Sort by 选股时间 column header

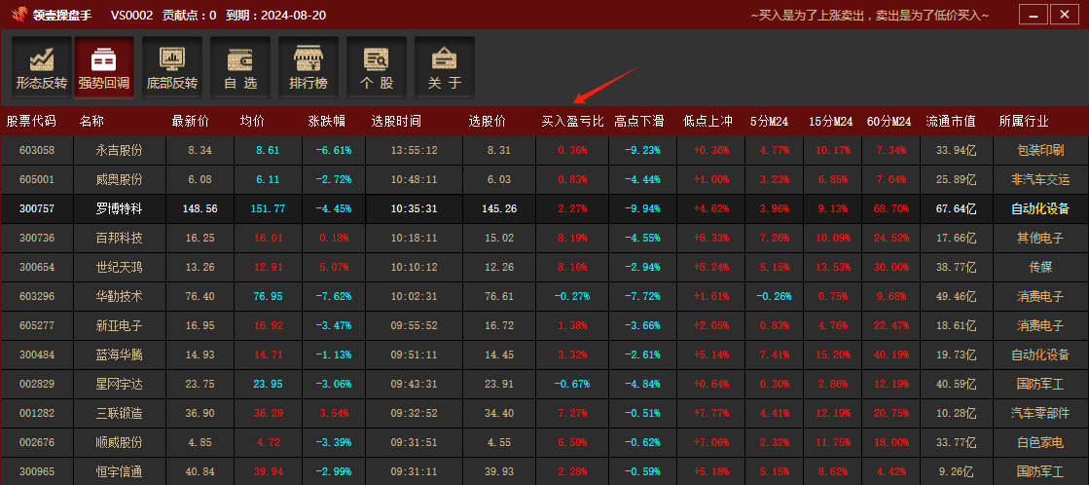coord(396,122)
